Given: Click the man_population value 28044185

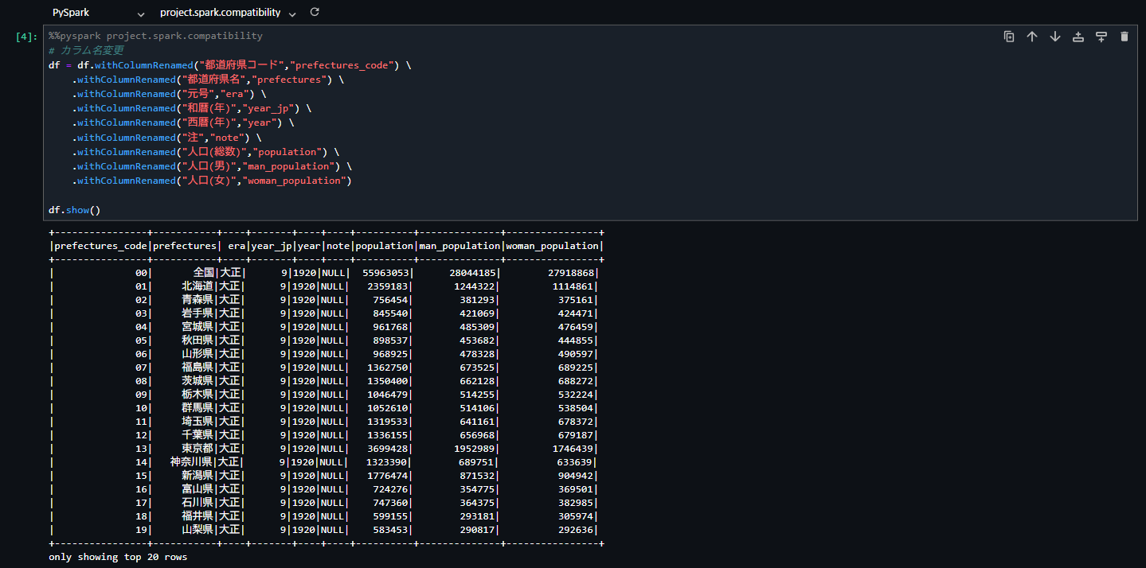Looking at the screenshot, I should pos(472,273).
